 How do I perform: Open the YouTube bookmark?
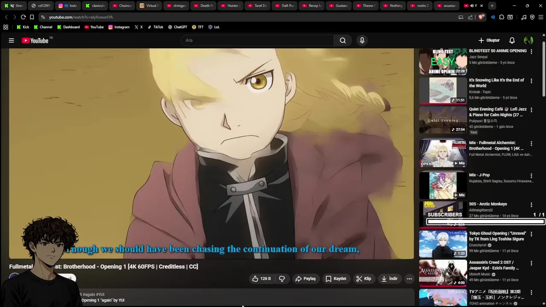pyautogui.click(x=94, y=27)
